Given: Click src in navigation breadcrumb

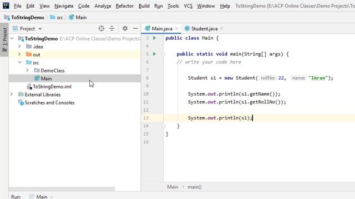Looking at the screenshot, I should (x=60, y=17).
